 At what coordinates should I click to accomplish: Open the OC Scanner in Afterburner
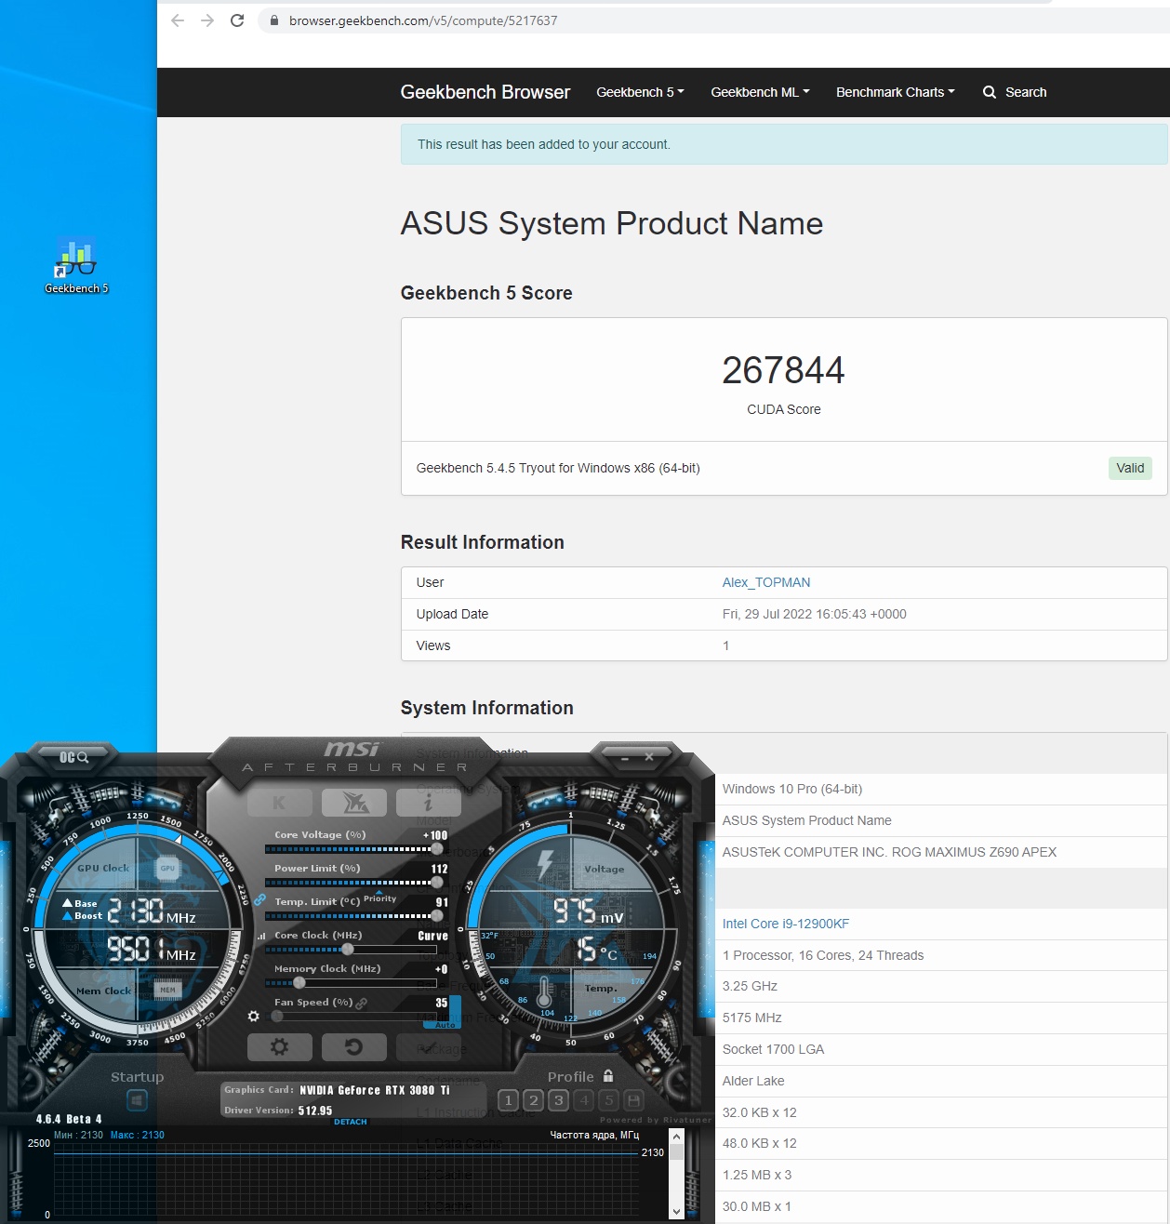point(73,757)
